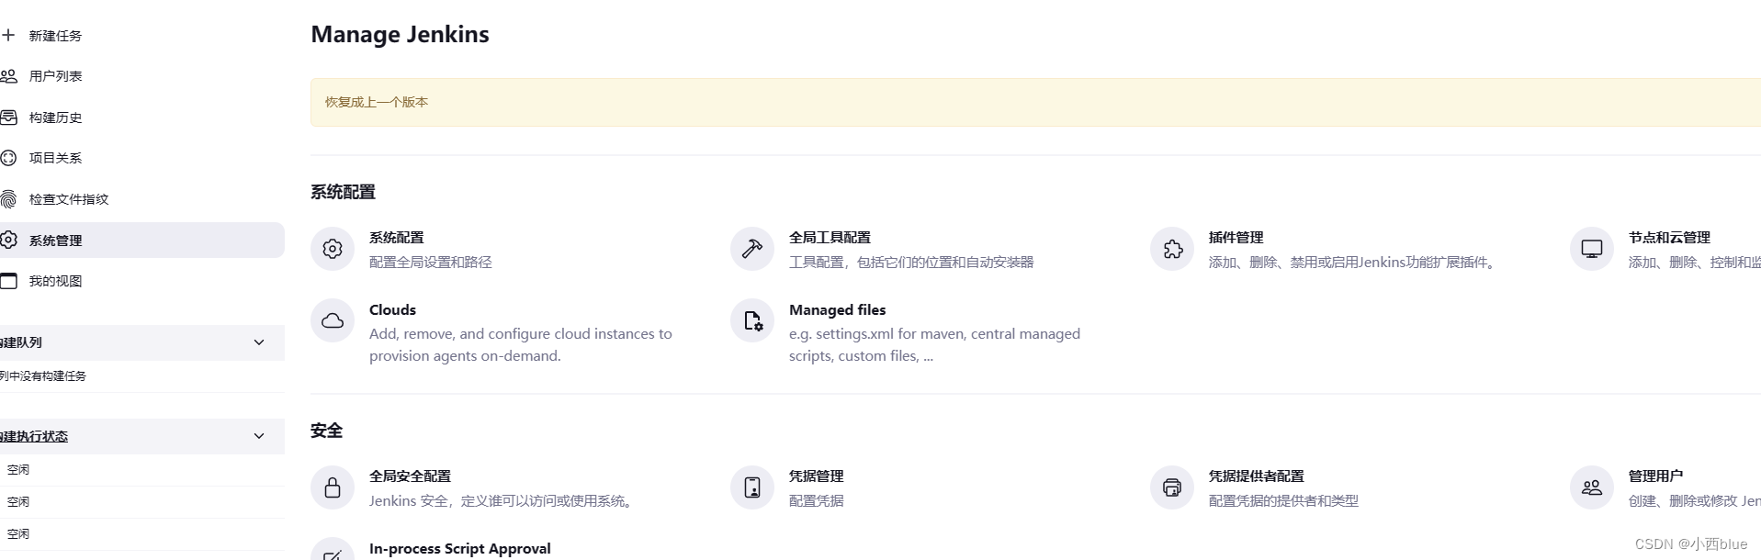Open 检查文件指纹 in the sidebar

point(69,199)
